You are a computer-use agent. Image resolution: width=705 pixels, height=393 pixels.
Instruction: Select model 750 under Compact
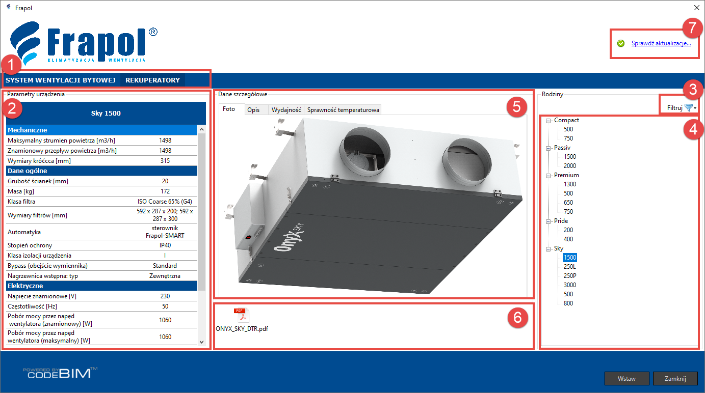coord(568,138)
